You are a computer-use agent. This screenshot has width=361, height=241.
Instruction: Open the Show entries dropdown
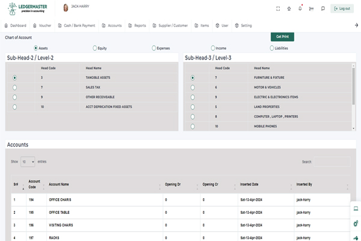(28, 161)
